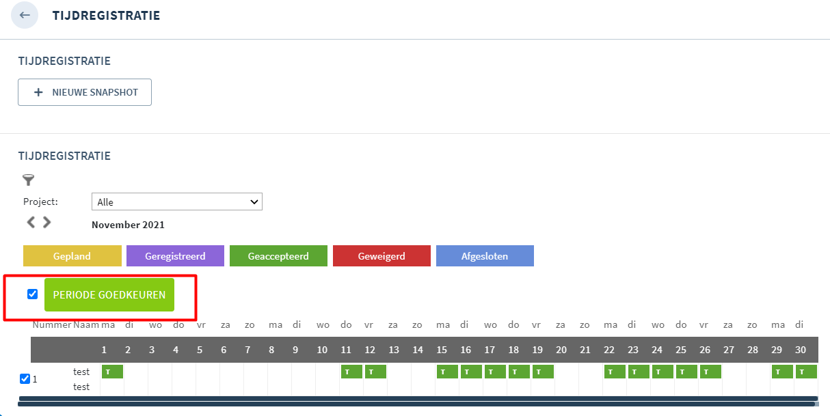Open green T entry on day 11
This screenshot has height=416, width=830.
pos(351,372)
